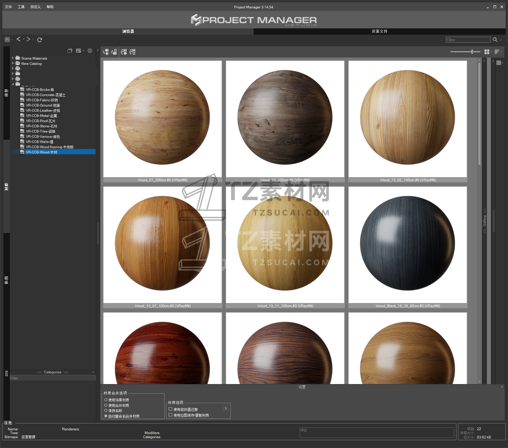Image resolution: width=508 pixels, height=448 pixels.
Task: Click the 评论 comment field
Action: (377, 433)
